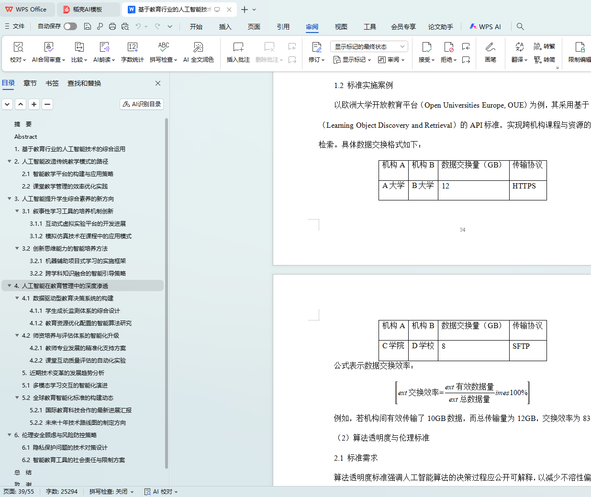Click the 接受 accept changes icon
The height and width of the screenshot is (497, 591).
426,47
